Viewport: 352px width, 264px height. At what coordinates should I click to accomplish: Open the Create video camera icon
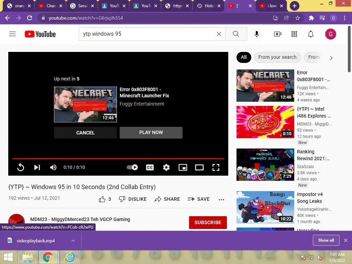pyautogui.click(x=278, y=34)
